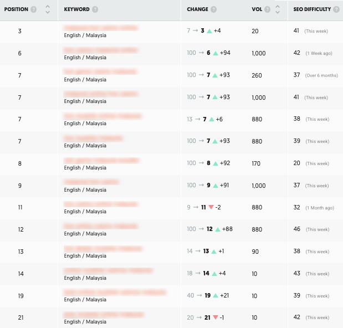Open the help icon beside KEYWORD header
The width and height of the screenshot is (343, 328).
click(95, 9)
